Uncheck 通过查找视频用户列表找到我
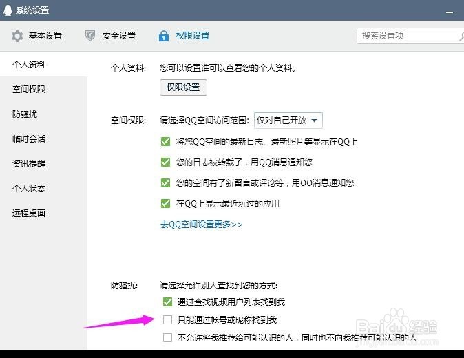 pos(167,302)
